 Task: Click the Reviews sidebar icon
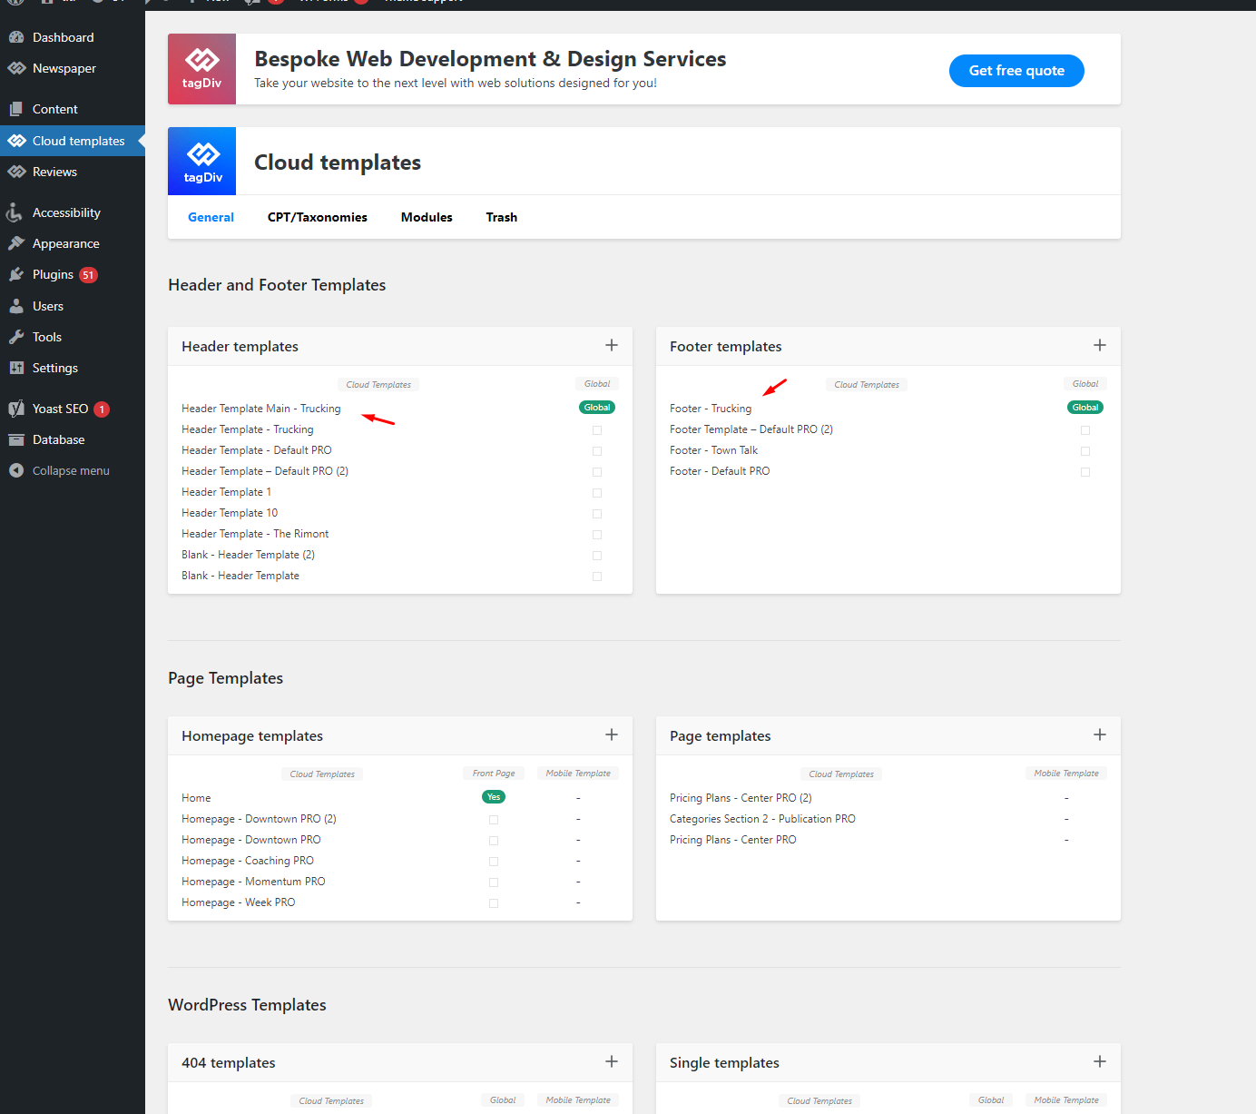[16, 172]
